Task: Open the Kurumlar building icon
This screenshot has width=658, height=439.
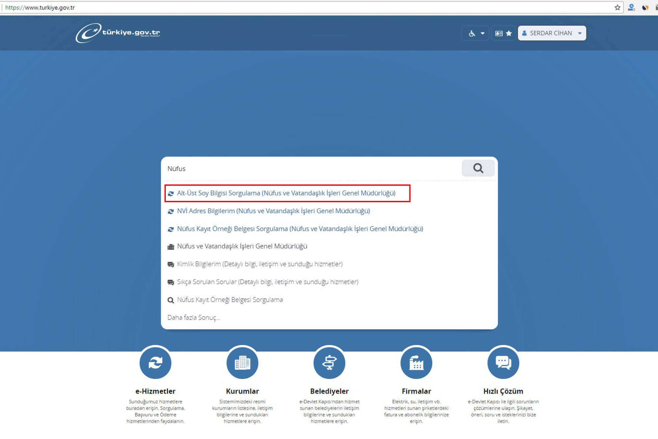Action: (242, 363)
